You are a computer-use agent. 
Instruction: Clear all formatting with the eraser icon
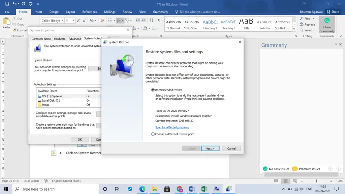click(102, 21)
